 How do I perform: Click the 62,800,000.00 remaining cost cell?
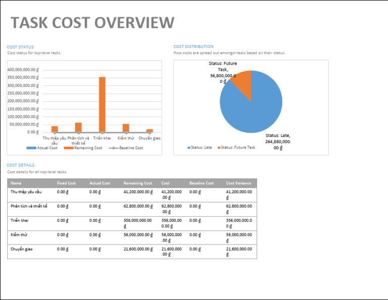(138, 206)
